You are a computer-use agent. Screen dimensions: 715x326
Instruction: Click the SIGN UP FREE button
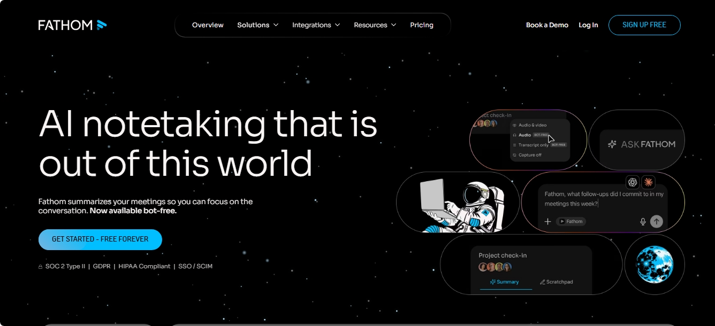pos(644,25)
